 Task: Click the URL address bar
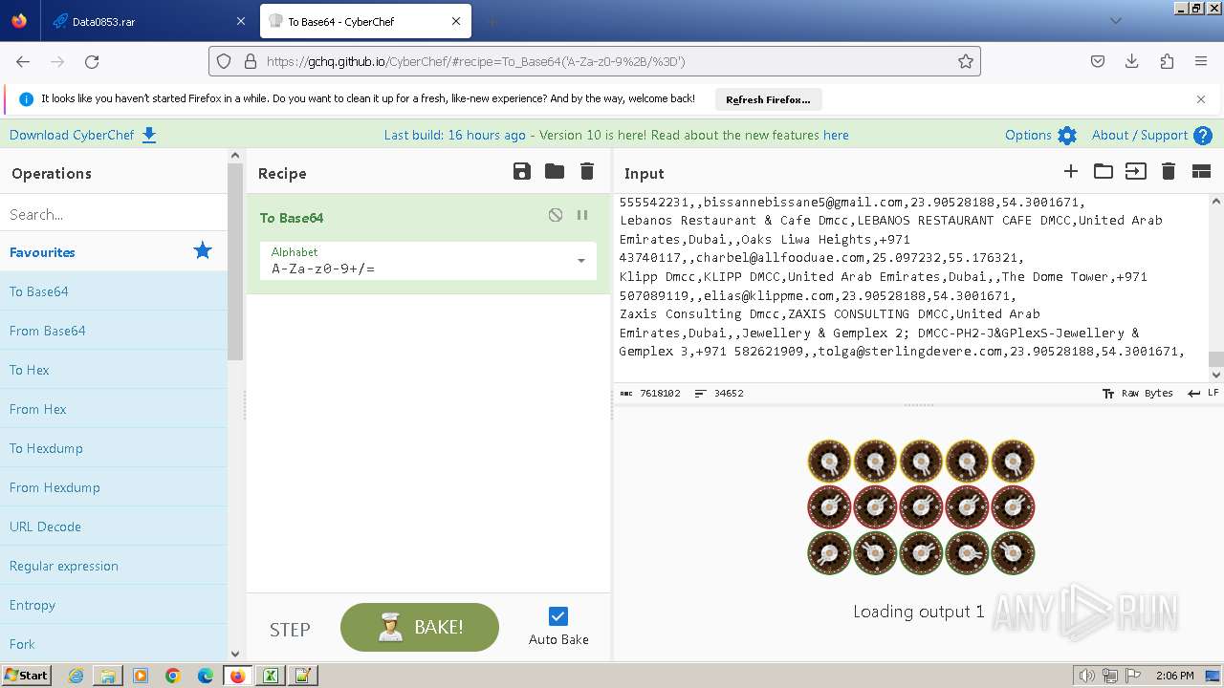(593, 61)
